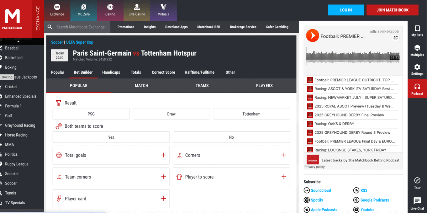Focus the Search Matchbook Exchange field
The height and width of the screenshot is (213, 427).
[x=80, y=27]
